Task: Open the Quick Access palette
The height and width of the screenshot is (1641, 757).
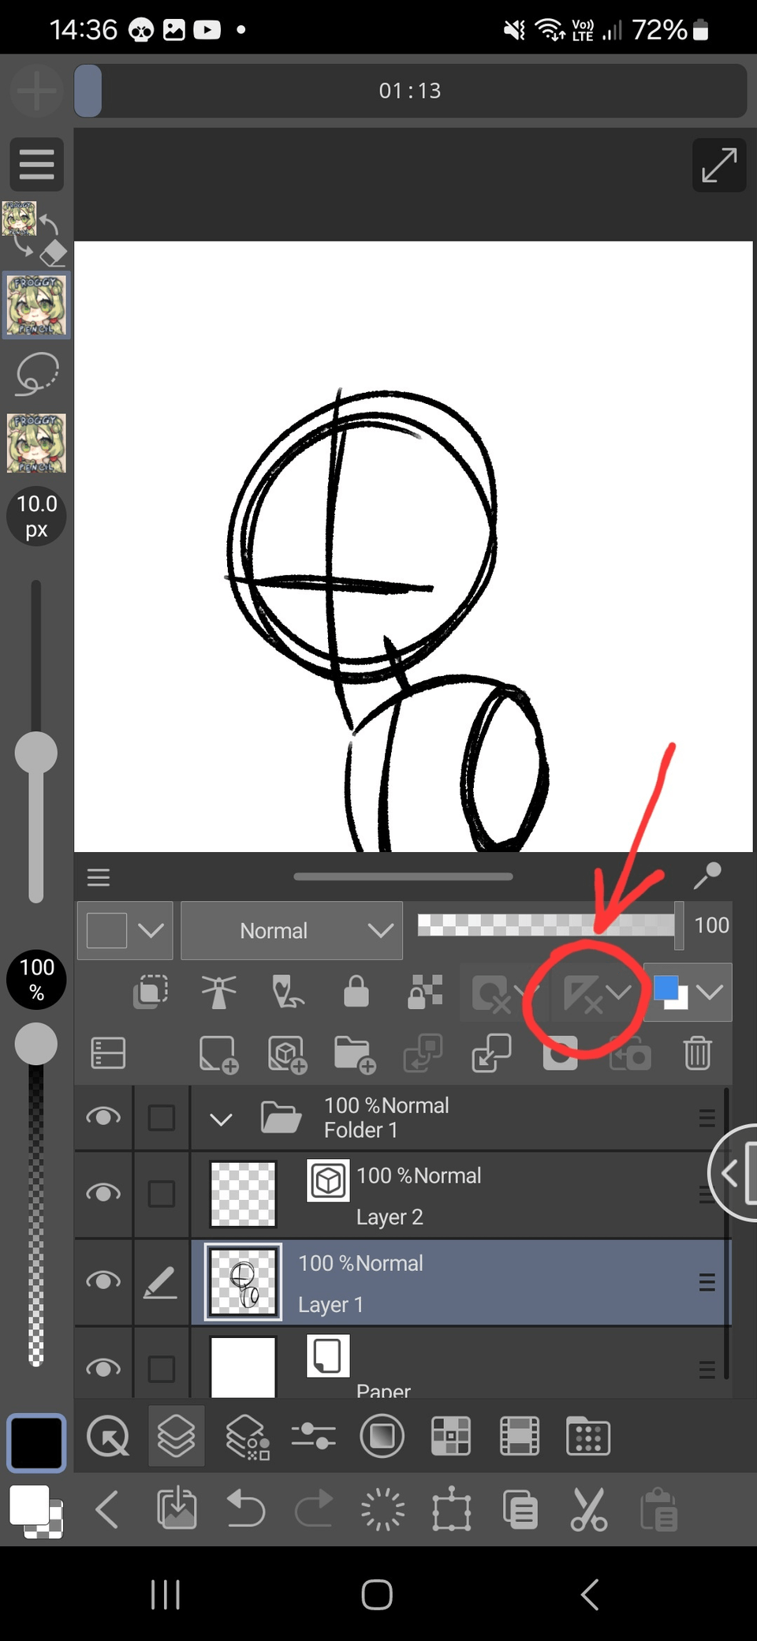Action: 108,1437
